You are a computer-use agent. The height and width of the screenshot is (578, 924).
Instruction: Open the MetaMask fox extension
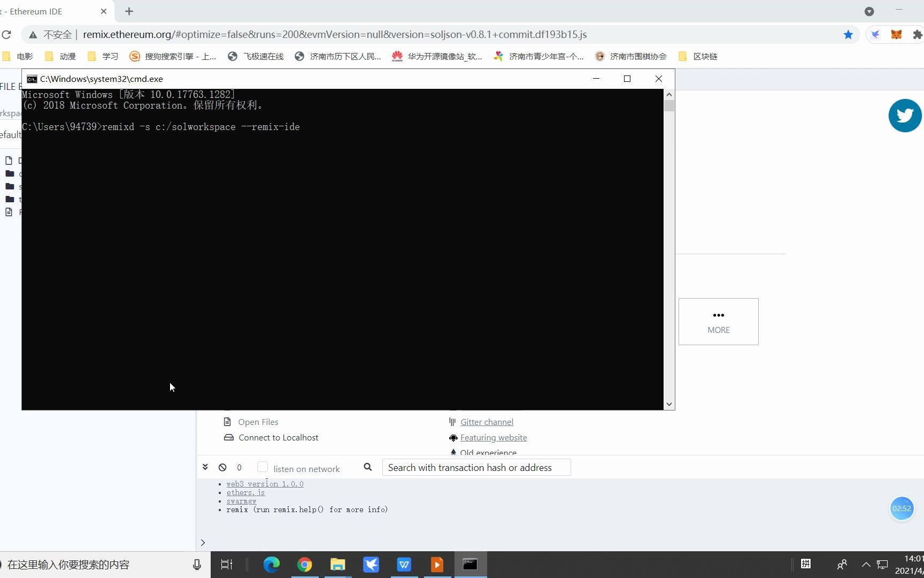[x=896, y=35]
